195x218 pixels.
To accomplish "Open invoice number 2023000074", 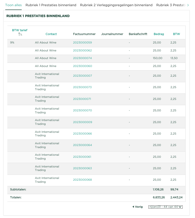I will (x=82, y=58).
